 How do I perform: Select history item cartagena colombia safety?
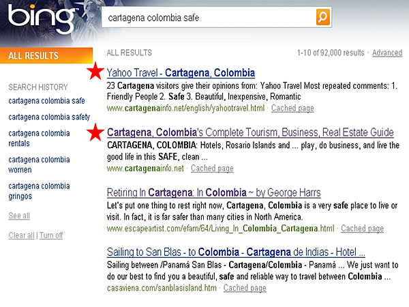coord(48,117)
